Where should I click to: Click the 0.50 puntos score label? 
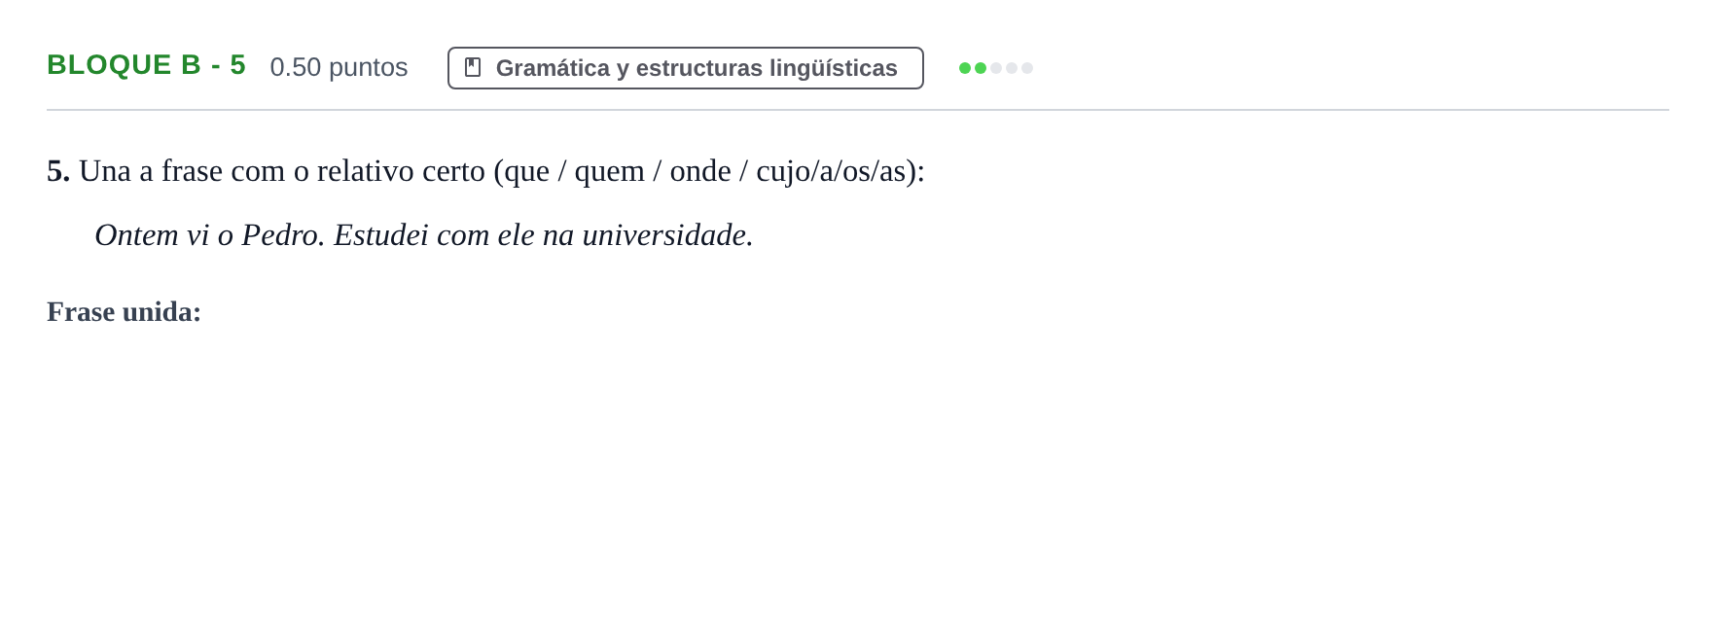click(339, 67)
